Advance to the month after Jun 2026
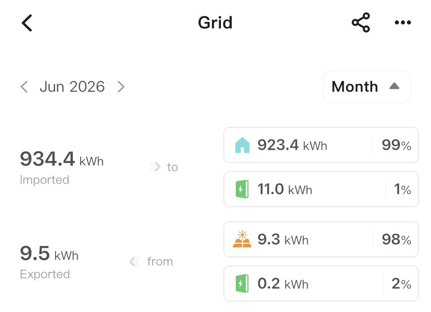431x312 pixels. (x=121, y=87)
